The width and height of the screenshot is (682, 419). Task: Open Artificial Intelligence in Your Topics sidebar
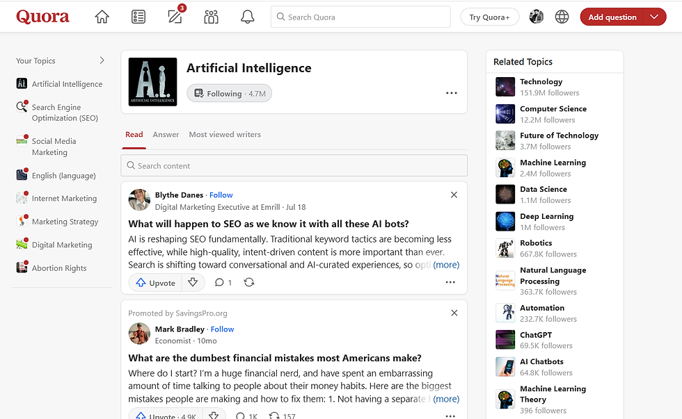click(60, 84)
